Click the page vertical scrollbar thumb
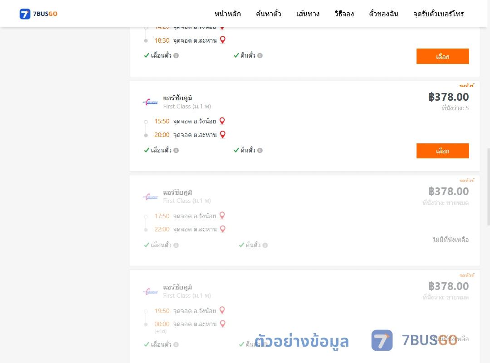The width and height of the screenshot is (490, 363). tap(489, 186)
